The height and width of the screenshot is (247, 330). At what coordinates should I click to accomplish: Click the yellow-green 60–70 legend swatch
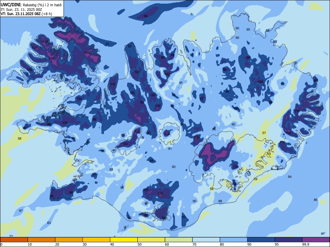point(179,240)
